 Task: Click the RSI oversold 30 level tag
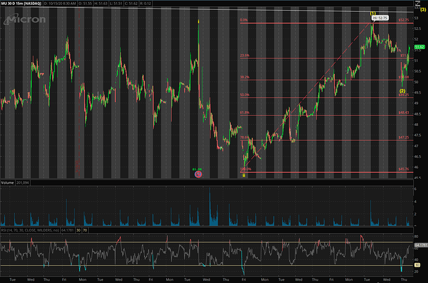418,266
